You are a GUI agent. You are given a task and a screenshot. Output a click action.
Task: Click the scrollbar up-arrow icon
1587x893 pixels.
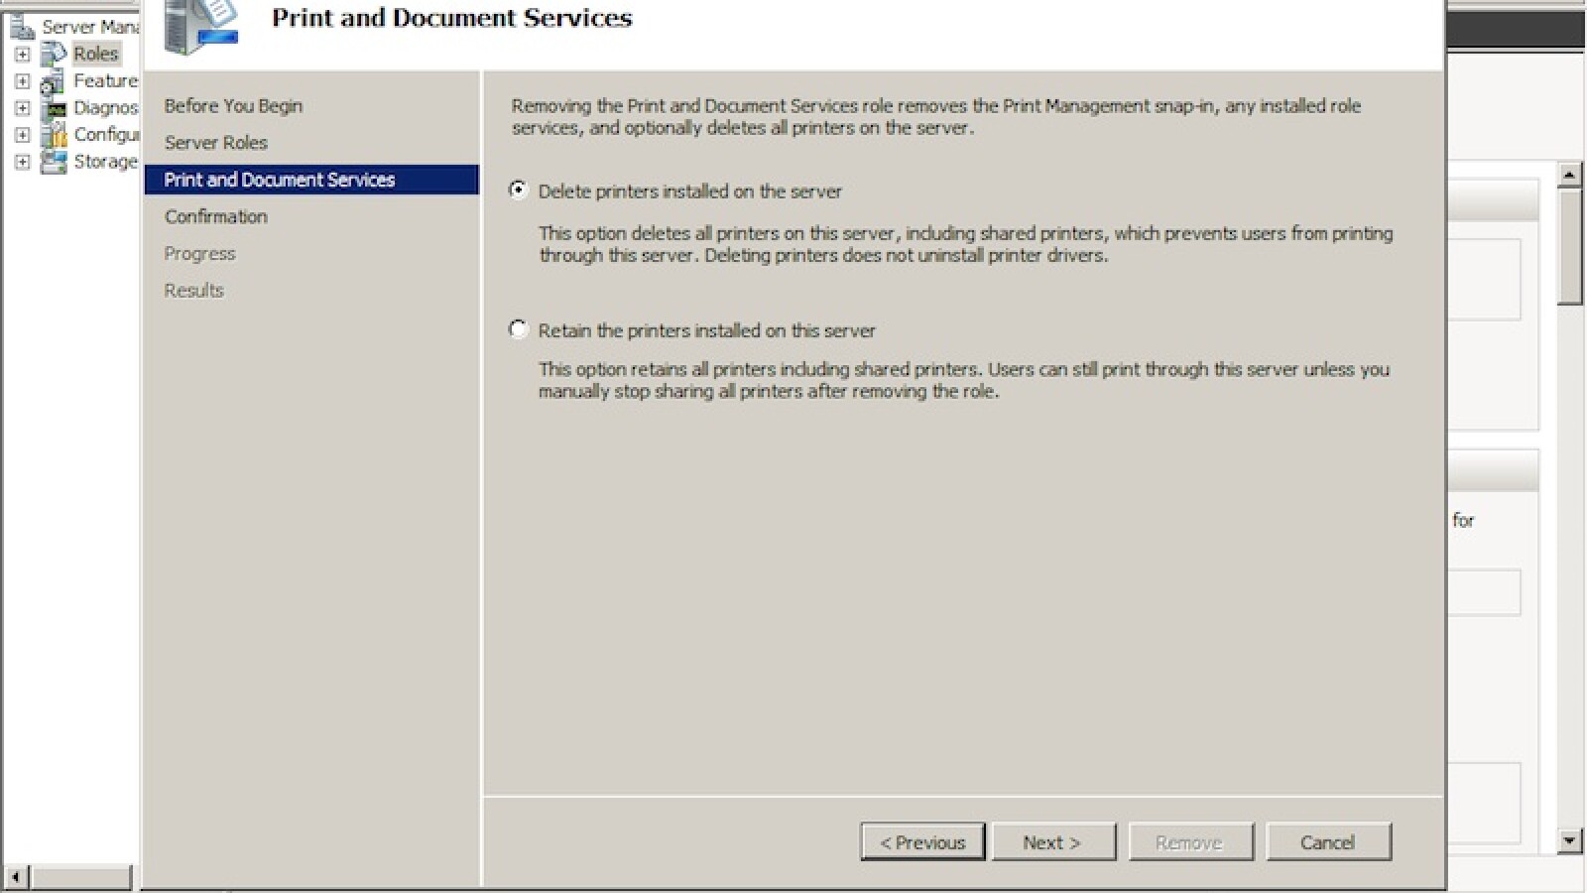(x=1568, y=175)
